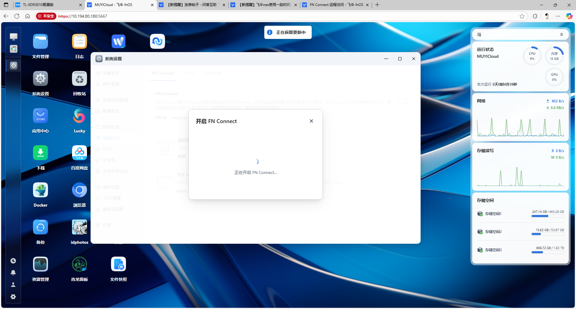Click the 存储空间2 usage bar
The image size is (576, 309).
coord(547,234)
